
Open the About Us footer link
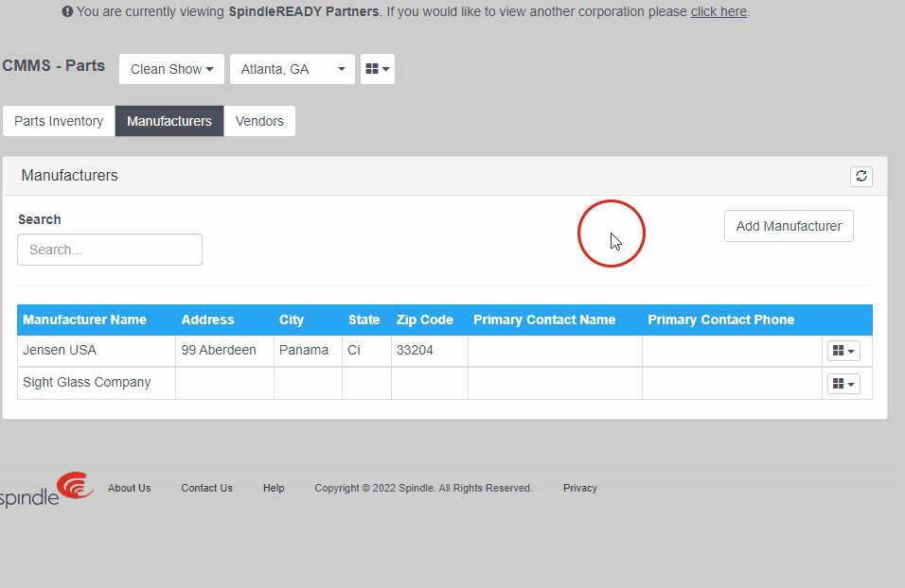click(130, 489)
